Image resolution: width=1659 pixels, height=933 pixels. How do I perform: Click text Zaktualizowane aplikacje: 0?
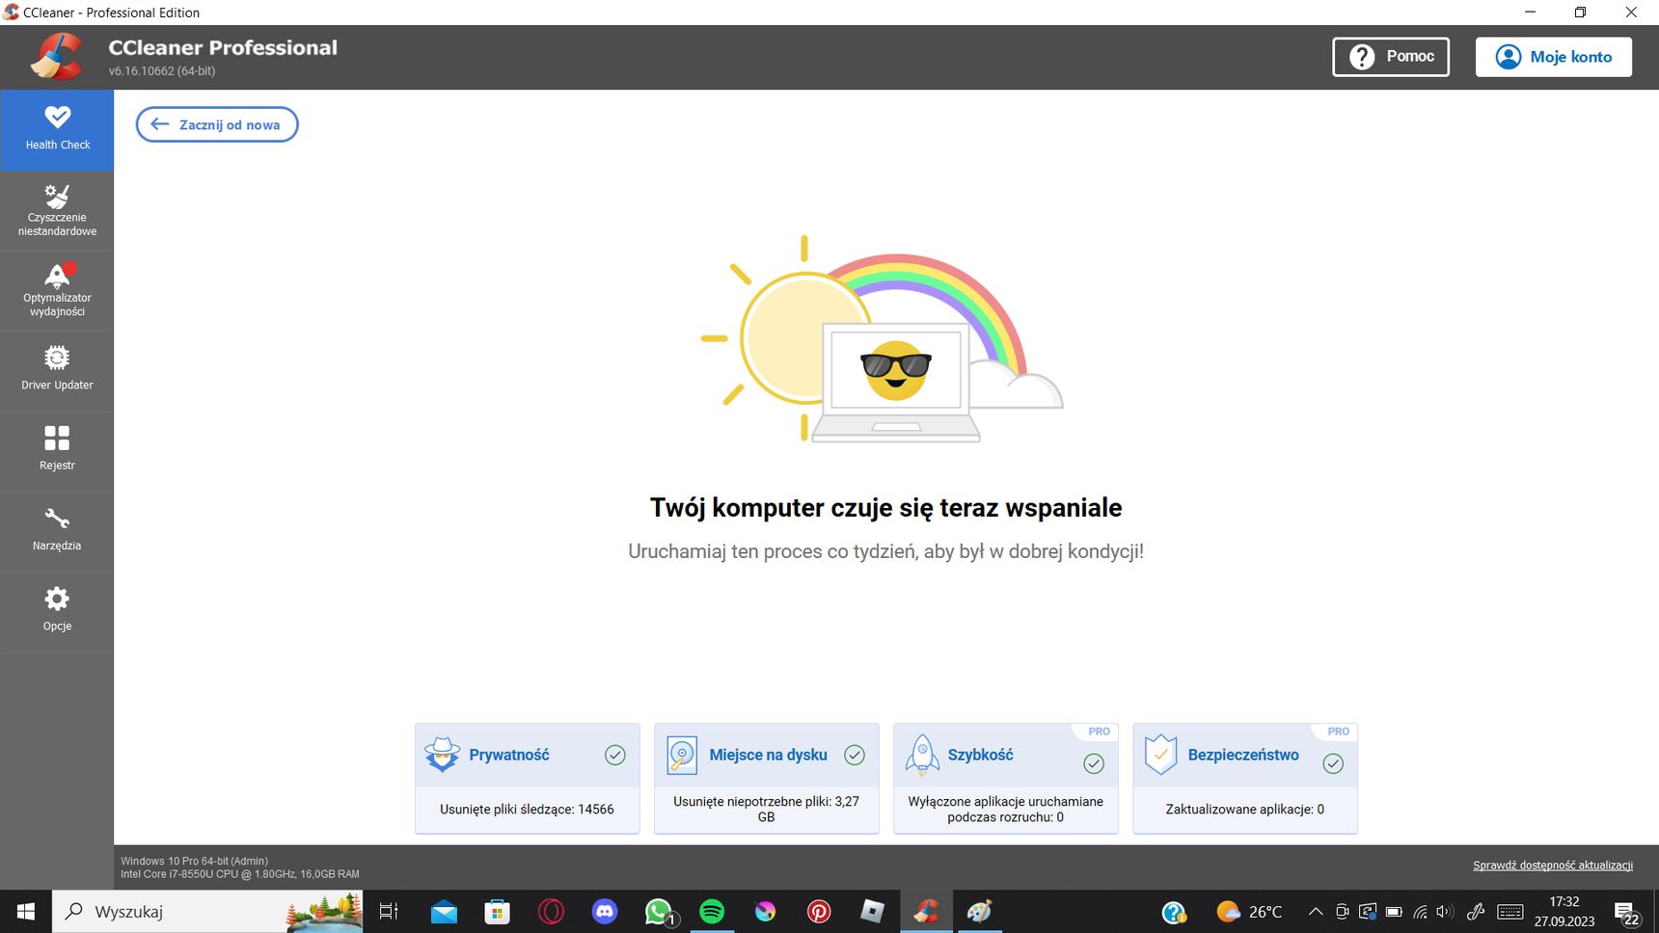point(1244,809)
